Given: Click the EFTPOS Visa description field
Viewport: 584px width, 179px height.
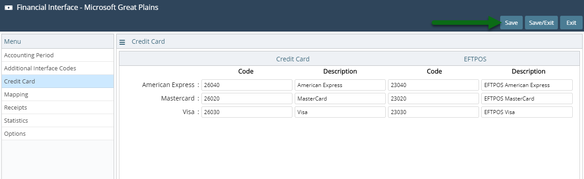Looking at the screenshot, I should click(527, 112).
